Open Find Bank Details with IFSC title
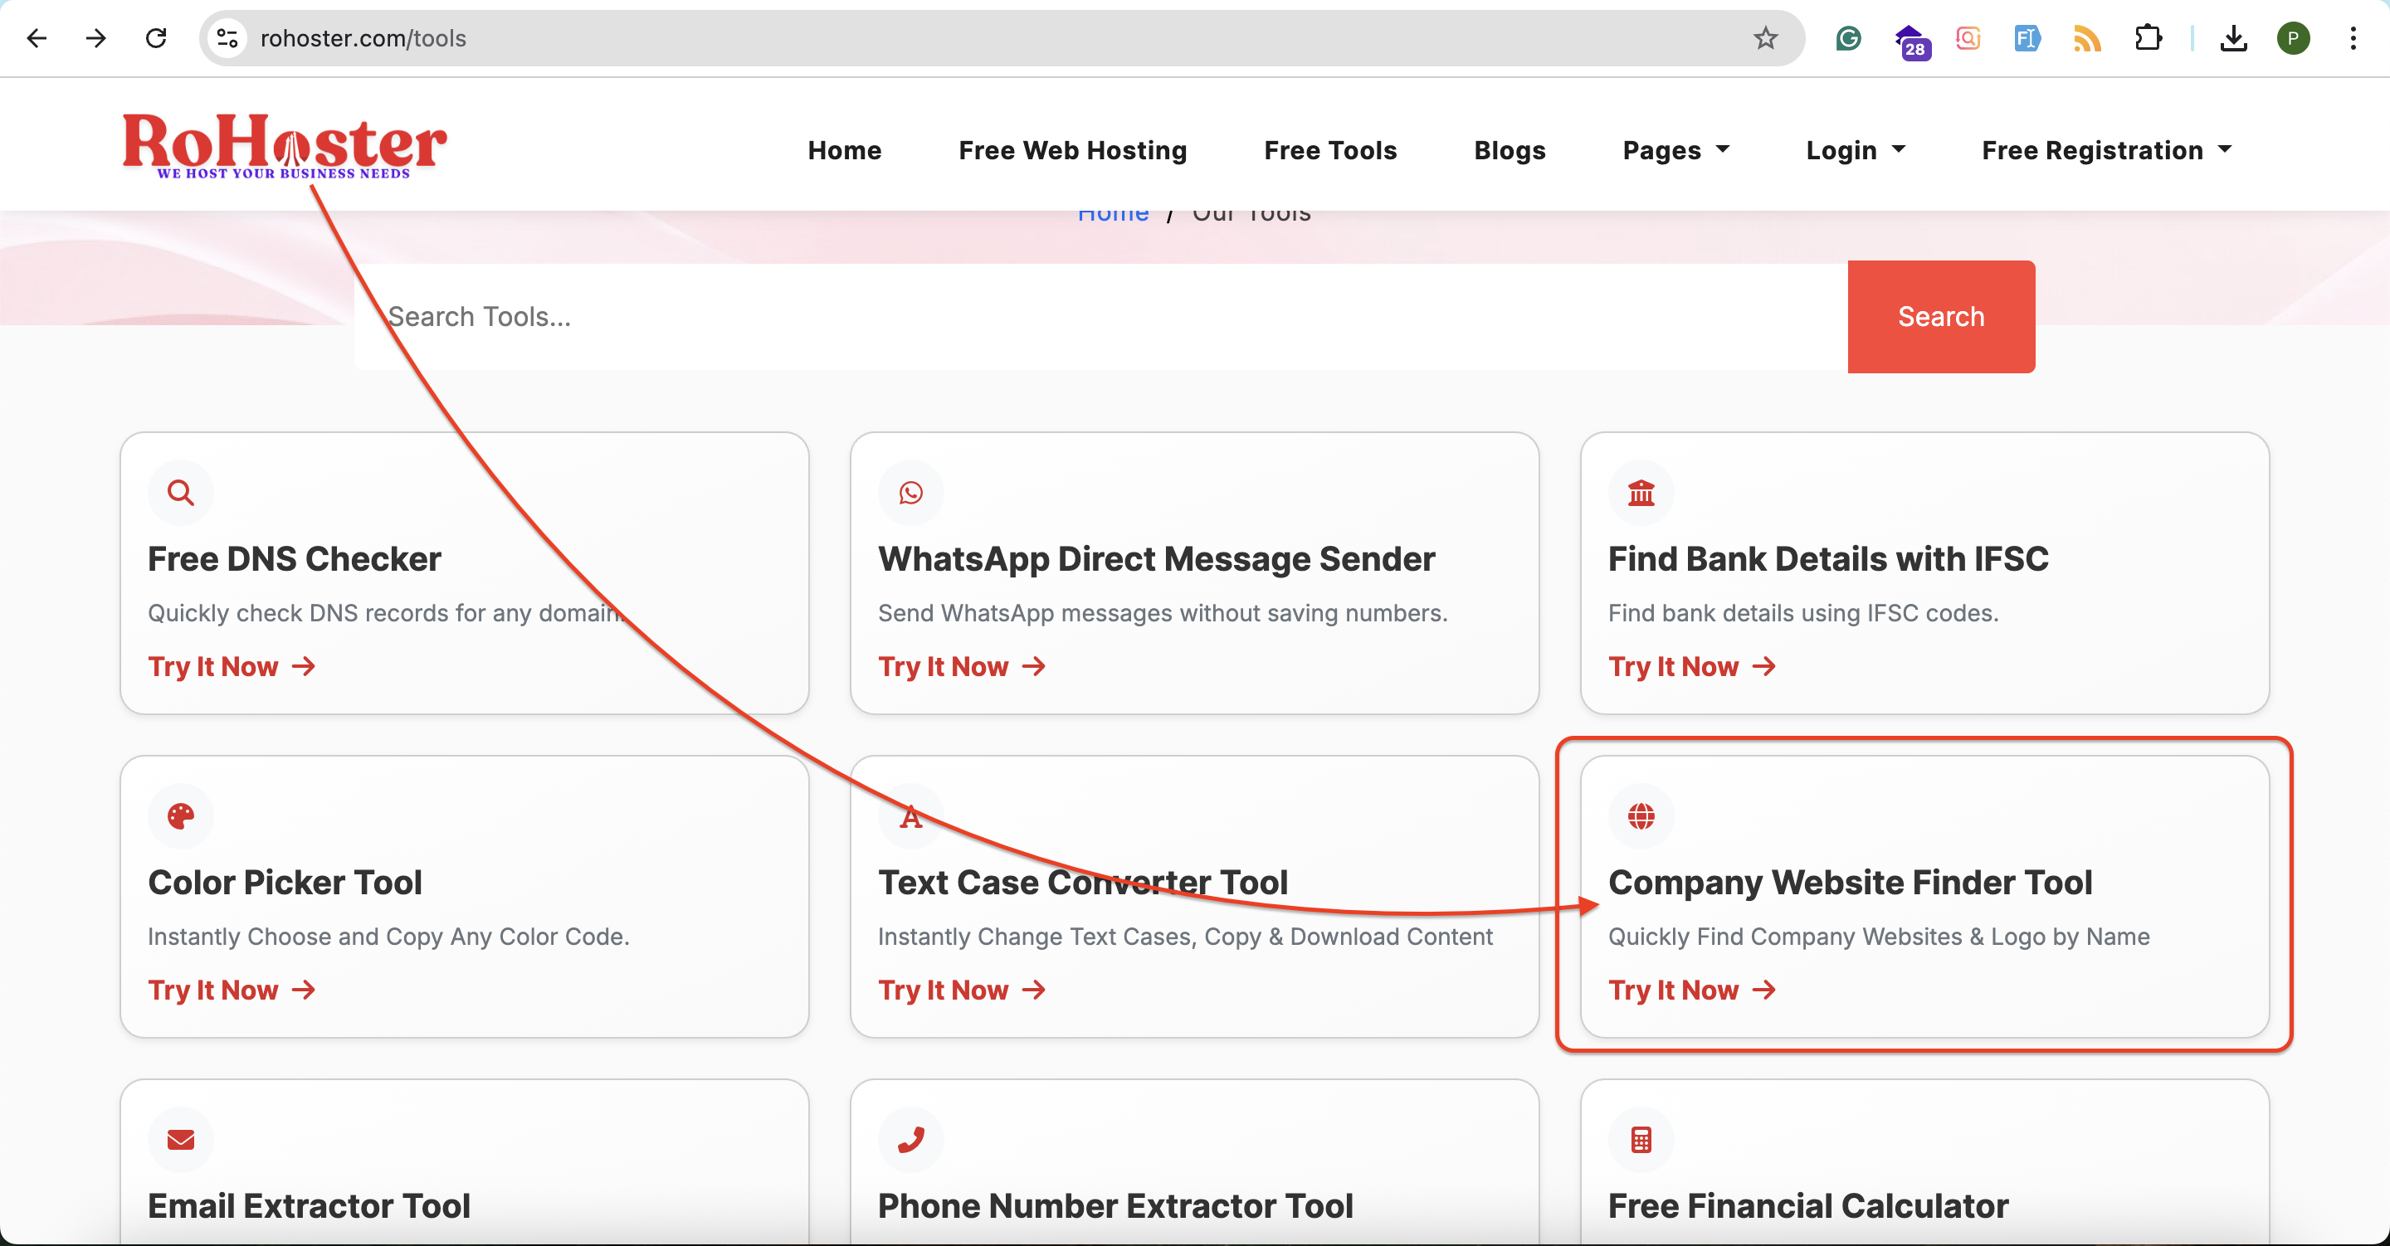Viewport: 2390px width, 1246px height. click(1827, 558)
